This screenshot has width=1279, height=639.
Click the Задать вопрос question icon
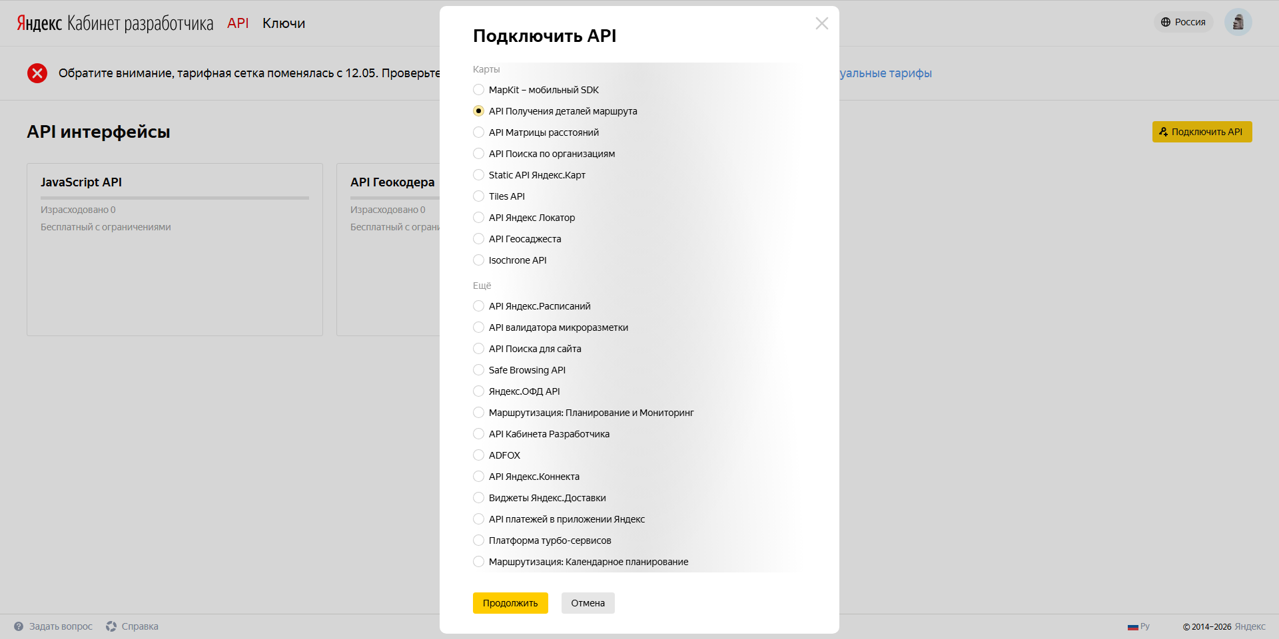tap(19, 626)
